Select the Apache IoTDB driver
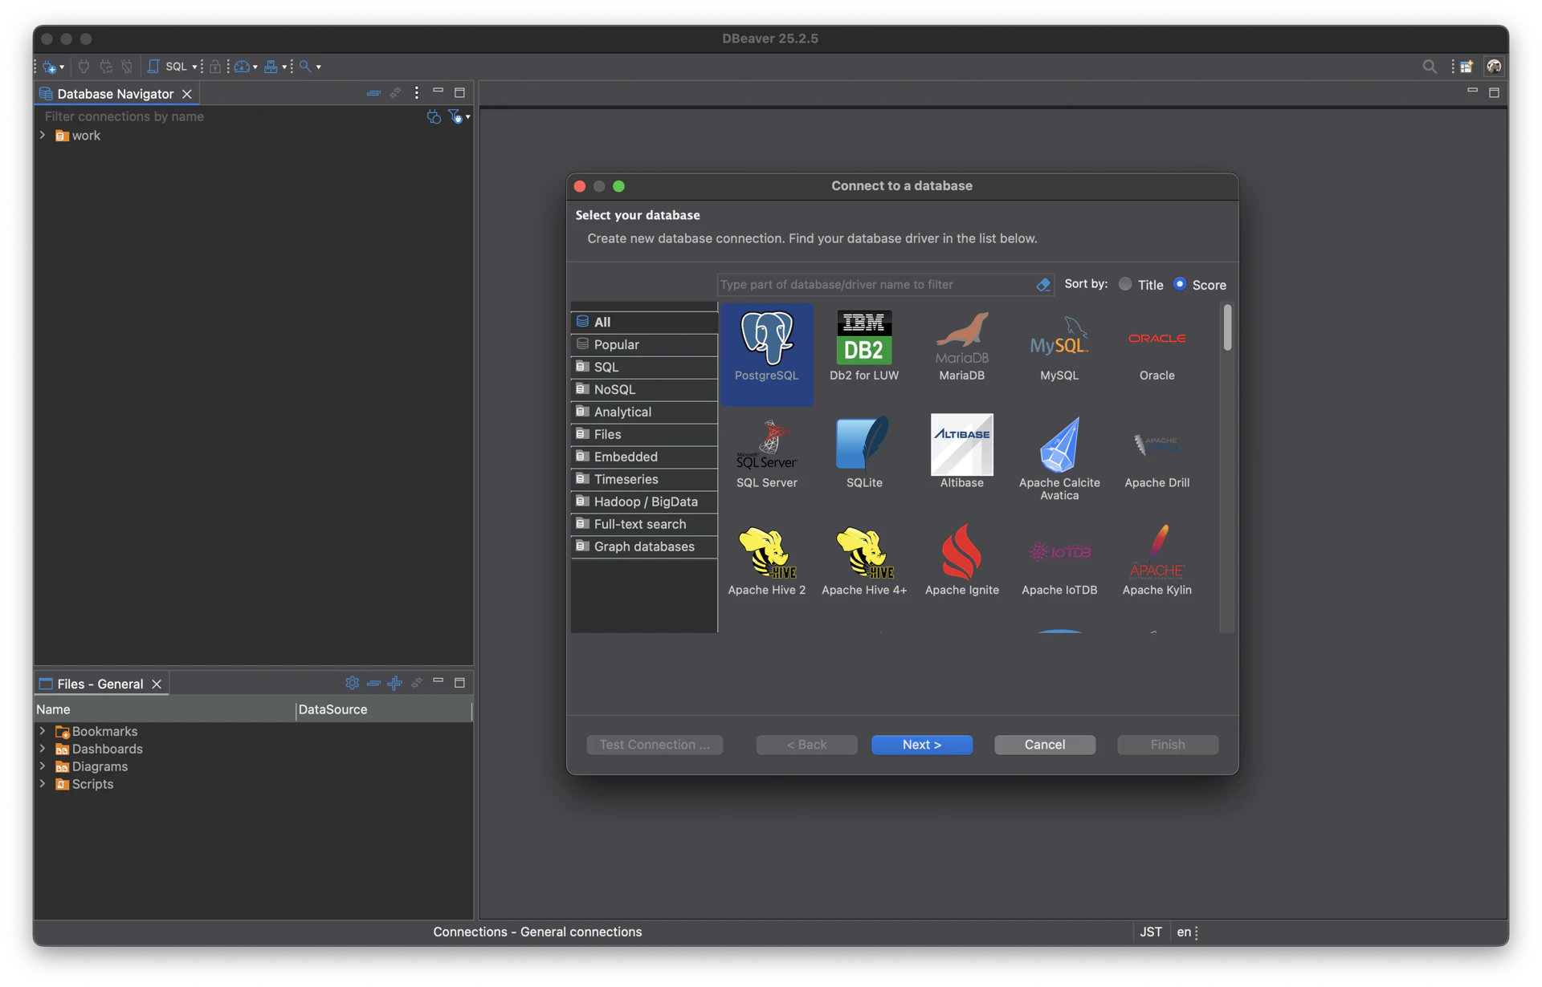The width and height of the screenshot is (1542, 987). click(1059, 560)
